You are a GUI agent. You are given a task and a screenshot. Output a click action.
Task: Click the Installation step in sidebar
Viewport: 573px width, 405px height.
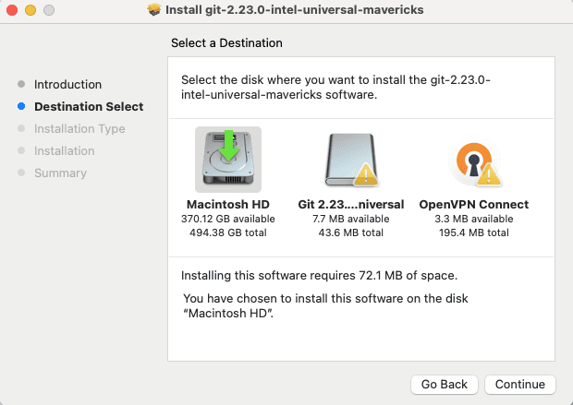click(65, 151)
